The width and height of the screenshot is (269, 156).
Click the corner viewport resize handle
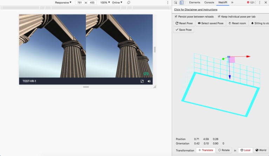coord(155,87)
